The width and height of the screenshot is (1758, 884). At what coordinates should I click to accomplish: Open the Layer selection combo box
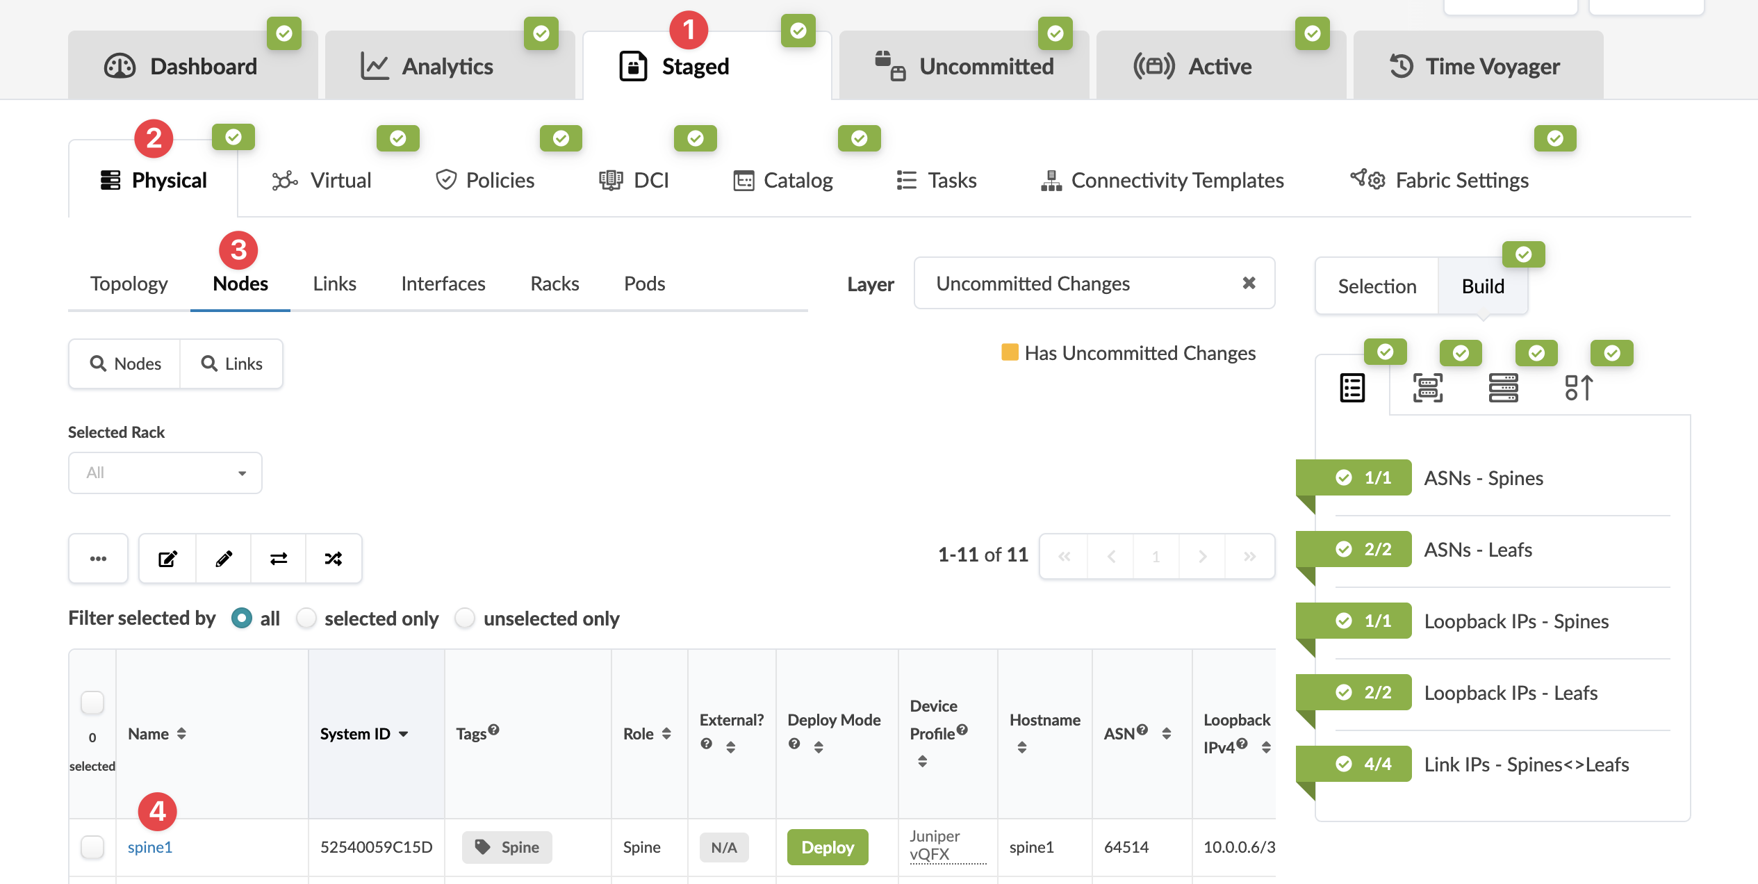tap(1084, 283)
